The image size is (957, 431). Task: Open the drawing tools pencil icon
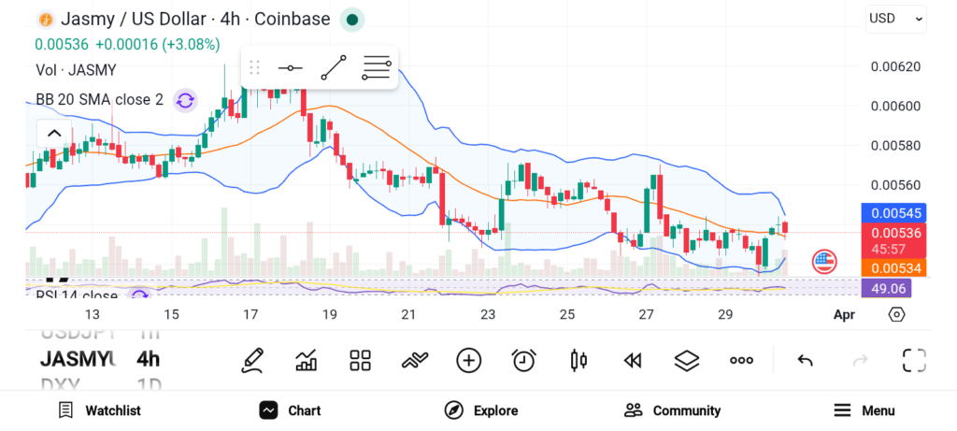click(251, 360)
